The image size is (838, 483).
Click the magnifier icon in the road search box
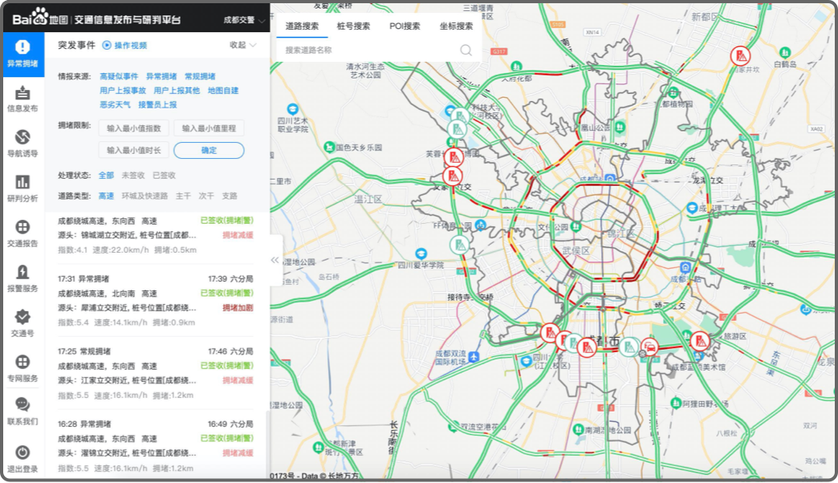pyautogui.click(x=466, y=50)
